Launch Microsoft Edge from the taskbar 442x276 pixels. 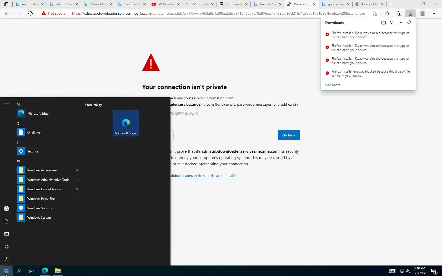45,271
